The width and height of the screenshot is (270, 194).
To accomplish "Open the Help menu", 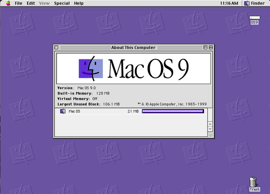I will (x=79, y=3).
